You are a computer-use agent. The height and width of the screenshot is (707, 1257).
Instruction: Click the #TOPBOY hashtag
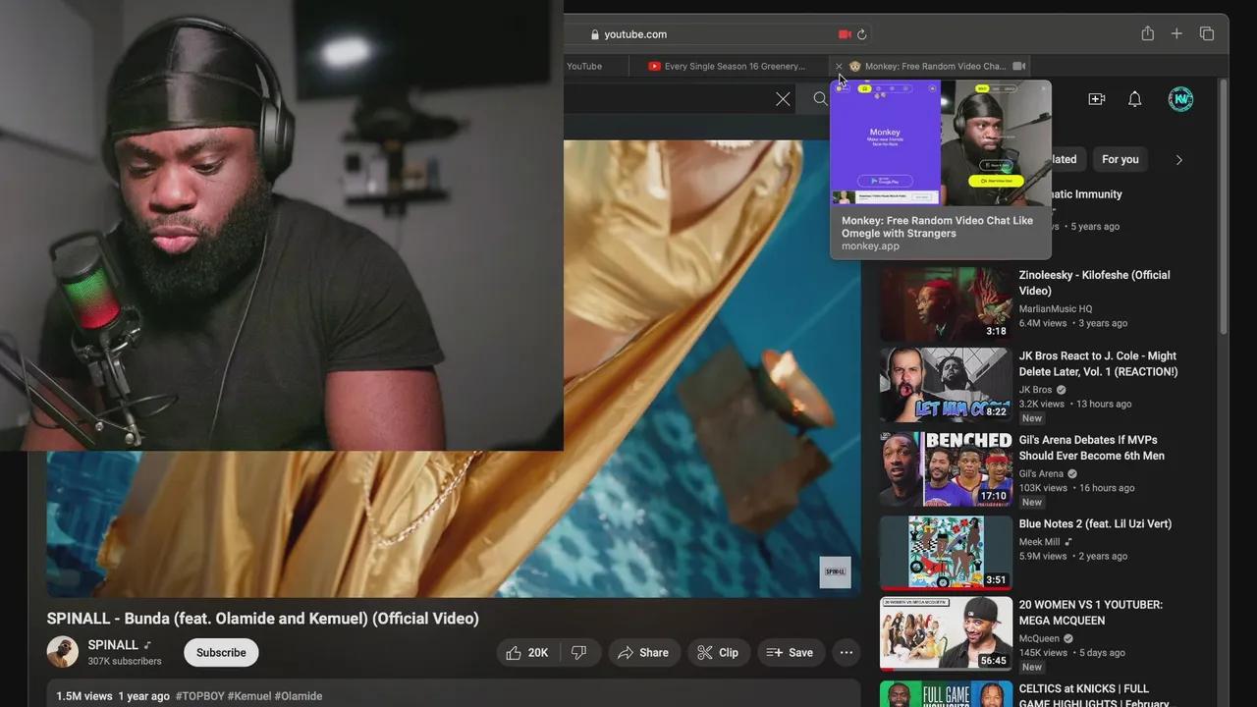(x=199, y=696)
